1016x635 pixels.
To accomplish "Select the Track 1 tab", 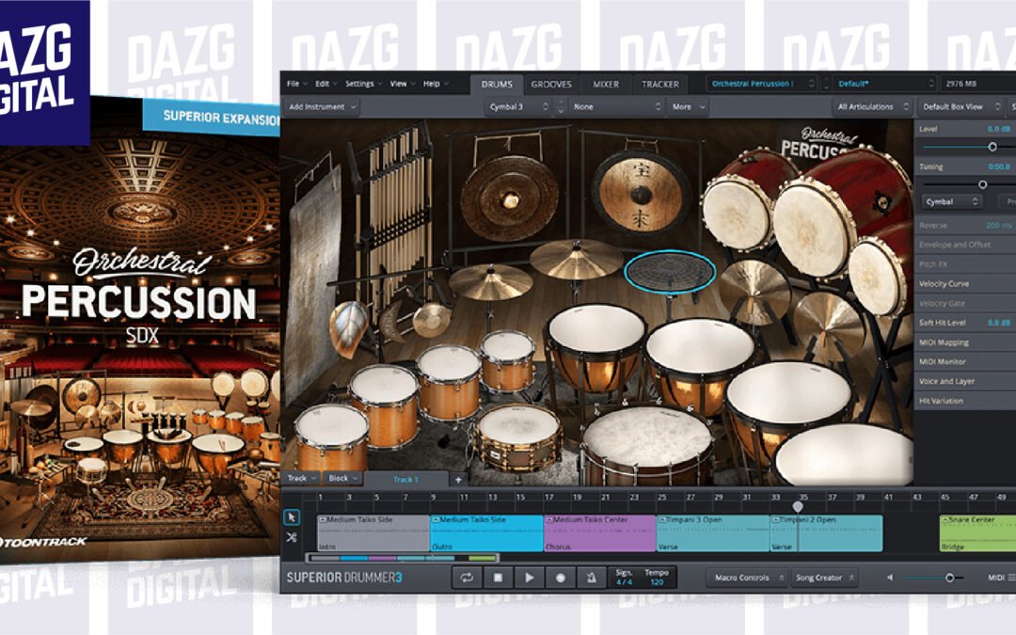I will point(405,480).
